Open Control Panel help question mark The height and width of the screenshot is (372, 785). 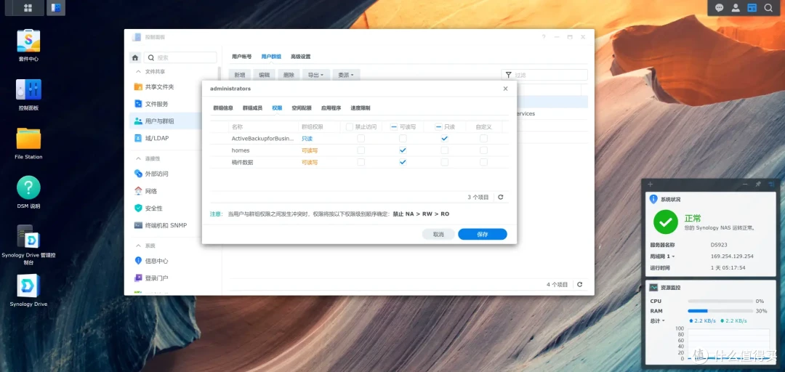(x=544, y=37)
